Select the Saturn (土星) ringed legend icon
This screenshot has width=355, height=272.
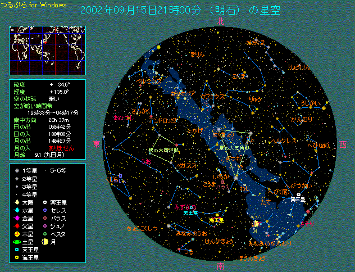click(x=17, y=241)
